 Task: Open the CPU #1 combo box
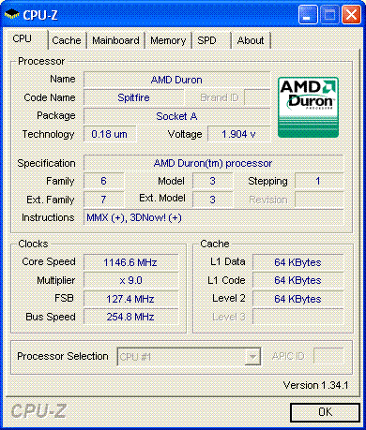189,357
